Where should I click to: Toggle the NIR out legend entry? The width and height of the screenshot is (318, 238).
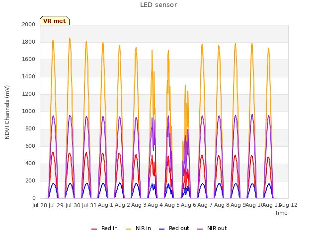pos(212,229)
